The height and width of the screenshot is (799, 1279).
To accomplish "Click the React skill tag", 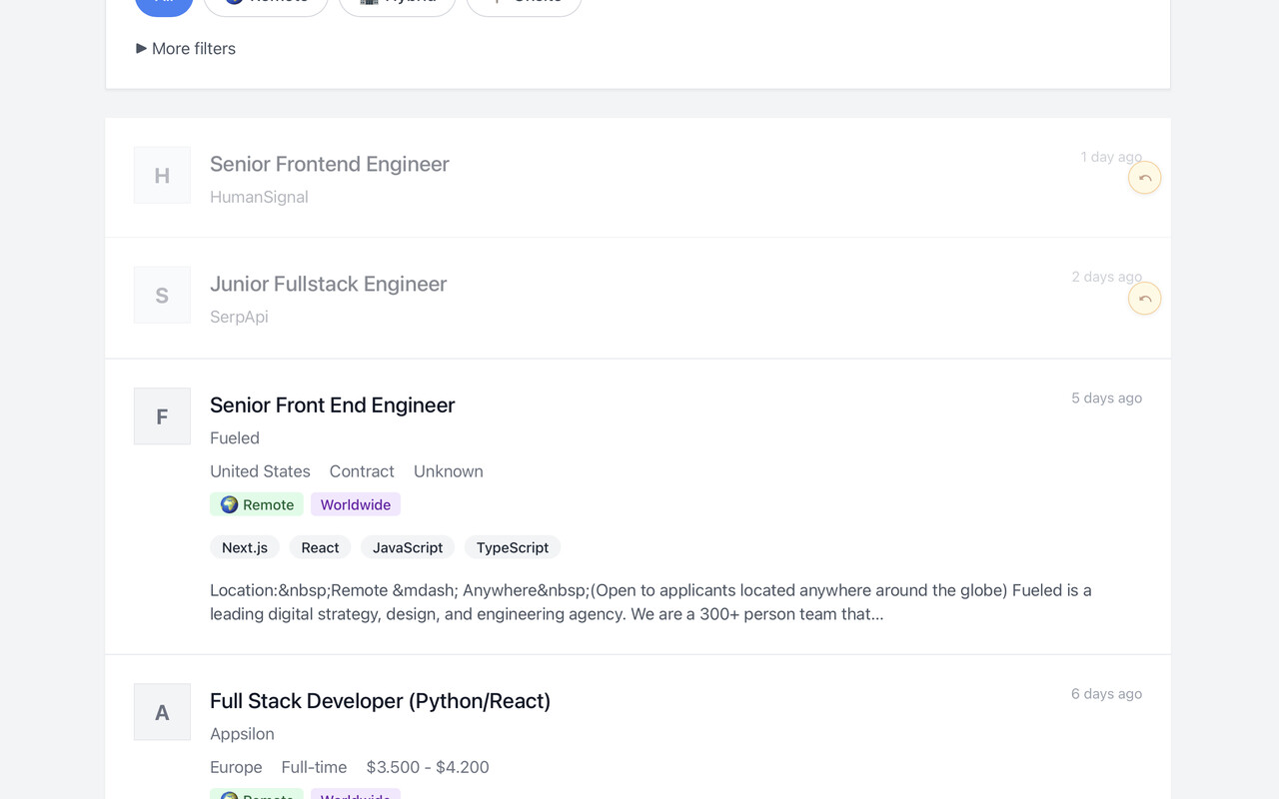I will pos(320,547).
